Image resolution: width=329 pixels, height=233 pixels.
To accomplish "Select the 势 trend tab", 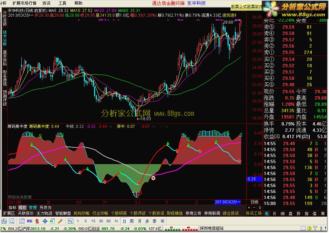I will 299,213.
